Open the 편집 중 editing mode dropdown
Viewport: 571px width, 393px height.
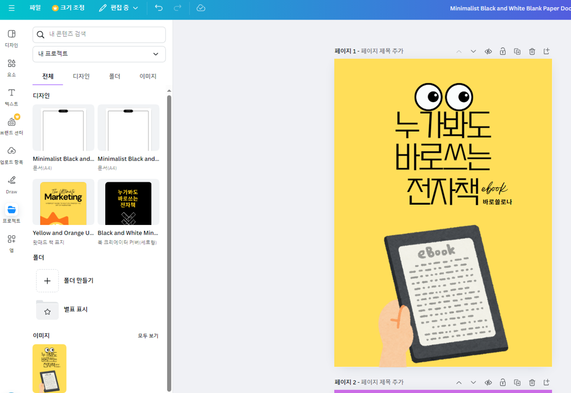118,8
